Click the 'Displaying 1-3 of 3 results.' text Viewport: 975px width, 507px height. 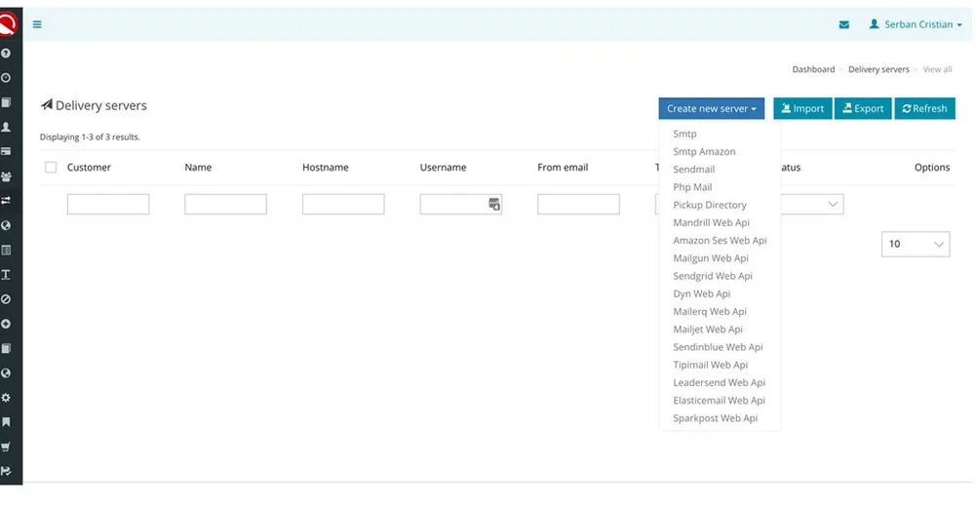[x=90, y=136]
